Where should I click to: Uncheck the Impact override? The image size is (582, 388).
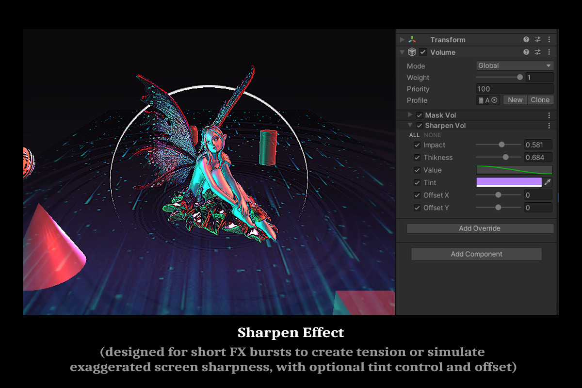click(x=418, y=145)
